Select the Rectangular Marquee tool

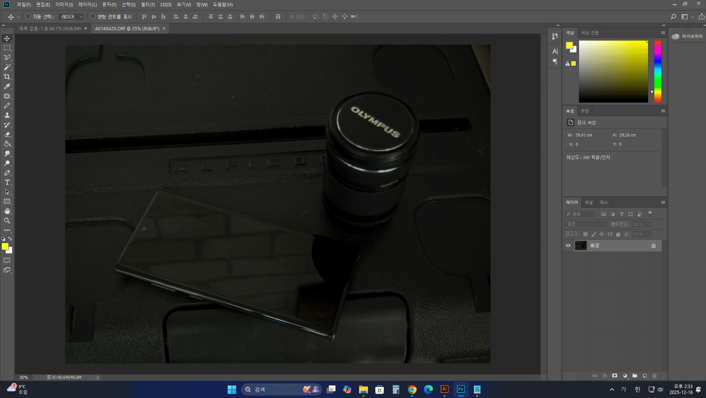[7, 48]
